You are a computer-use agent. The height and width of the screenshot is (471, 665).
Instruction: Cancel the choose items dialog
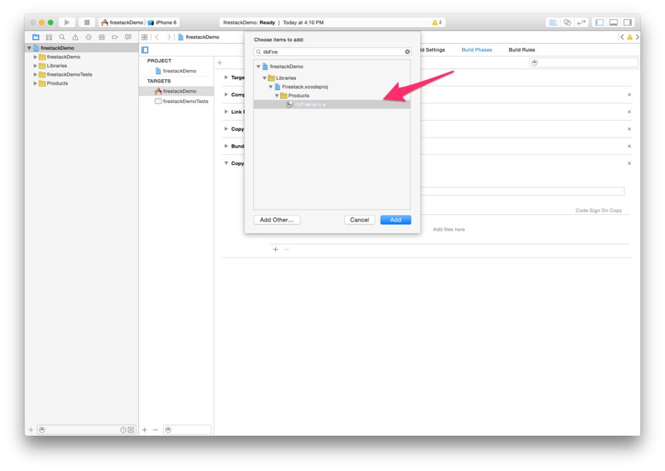point(359,220)
